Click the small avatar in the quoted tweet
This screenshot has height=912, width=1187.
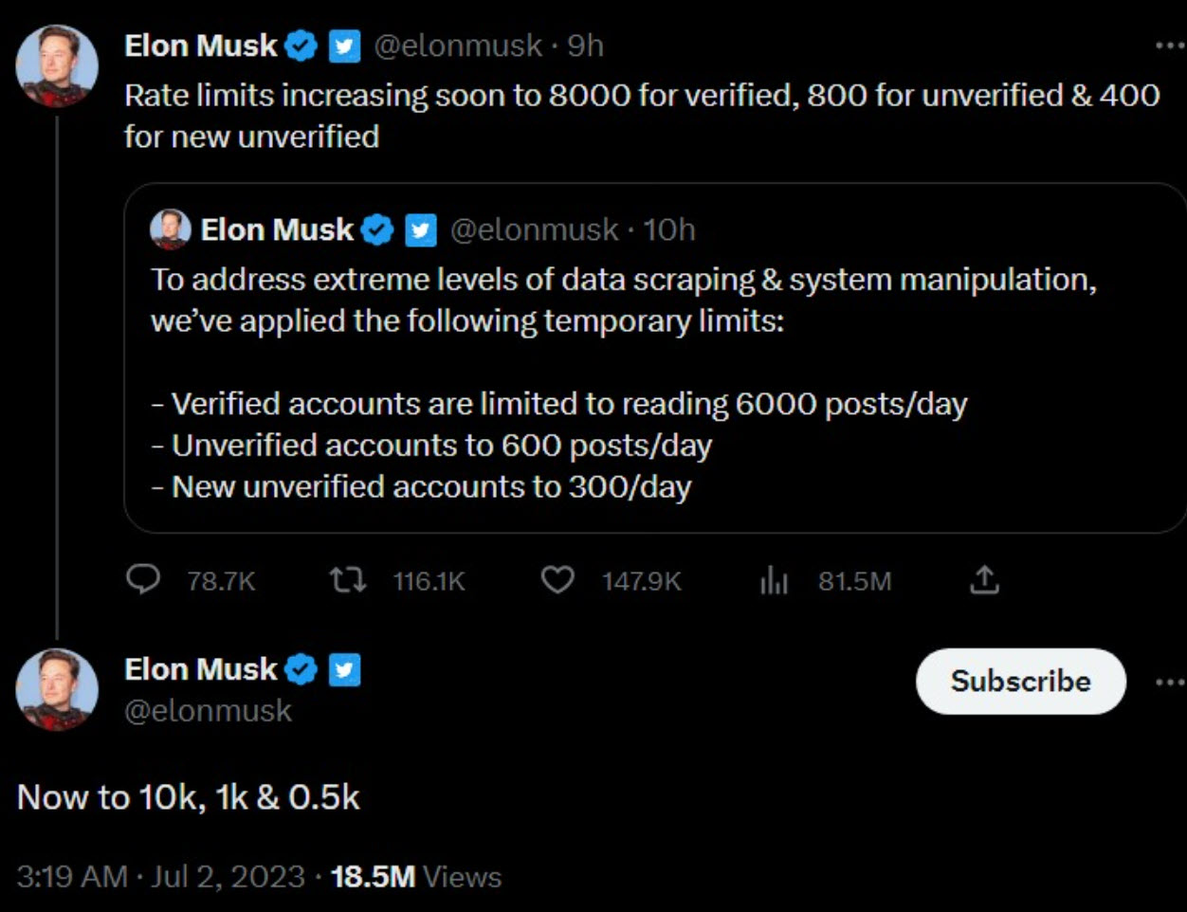click(x=171, y=229)
